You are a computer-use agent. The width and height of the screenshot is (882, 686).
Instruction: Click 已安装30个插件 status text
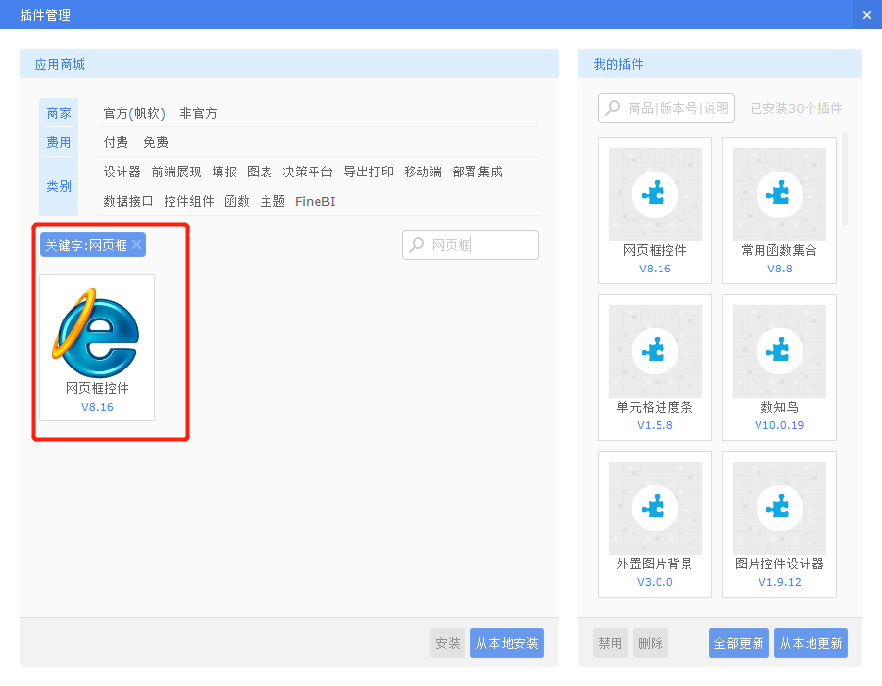[796, 108]
